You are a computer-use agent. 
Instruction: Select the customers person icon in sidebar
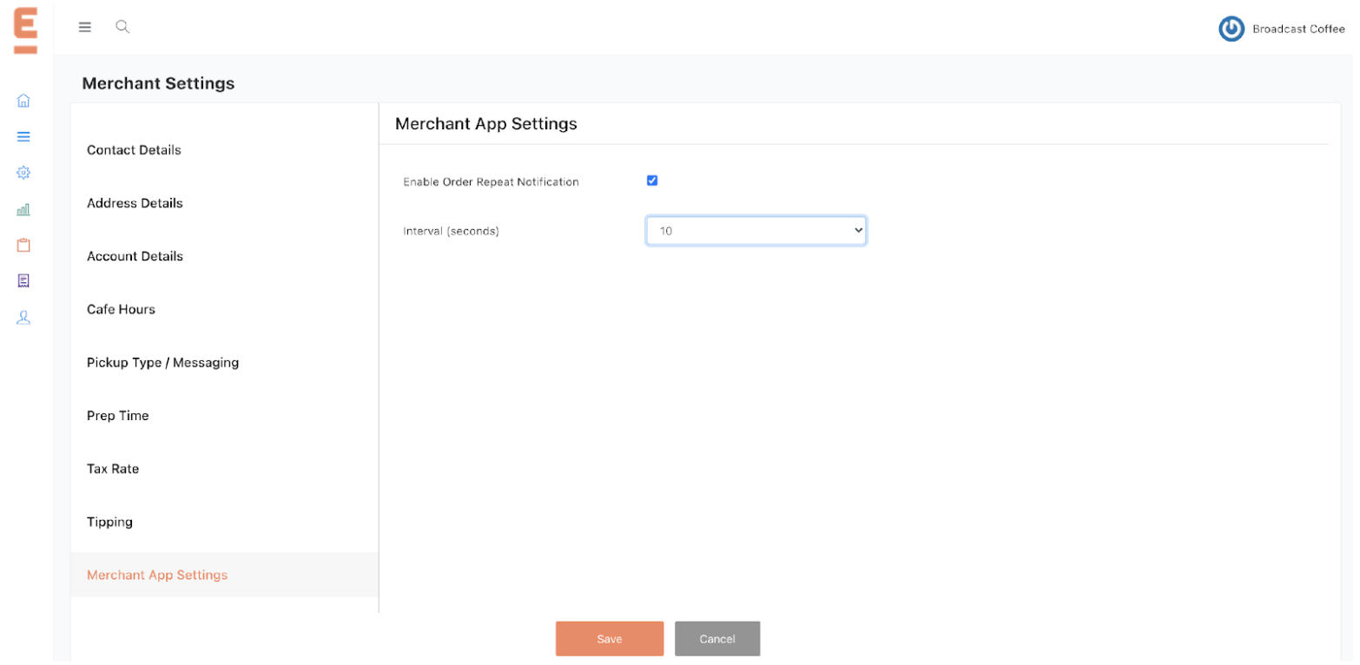(x=23, y=317)
